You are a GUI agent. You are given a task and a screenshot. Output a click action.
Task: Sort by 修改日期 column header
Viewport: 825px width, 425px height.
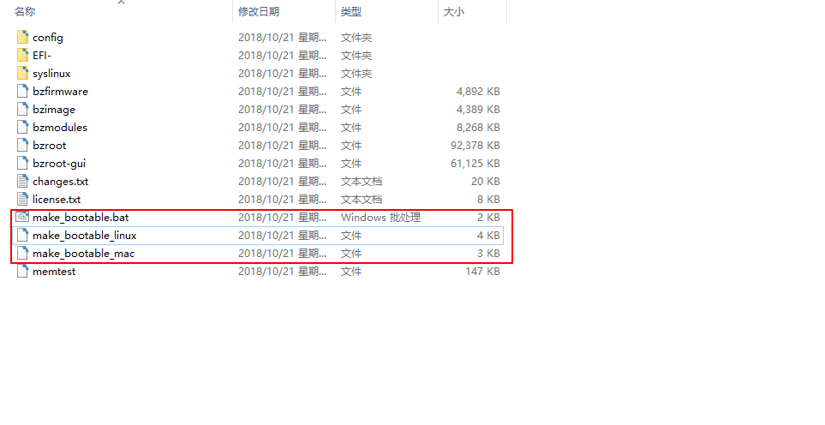tap(259, 12)
